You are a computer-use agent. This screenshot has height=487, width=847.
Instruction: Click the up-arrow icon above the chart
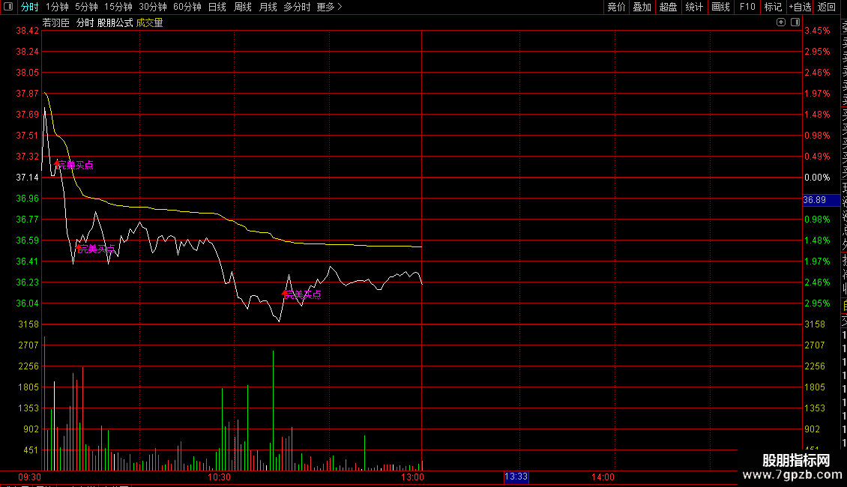[x=780, y=22]
